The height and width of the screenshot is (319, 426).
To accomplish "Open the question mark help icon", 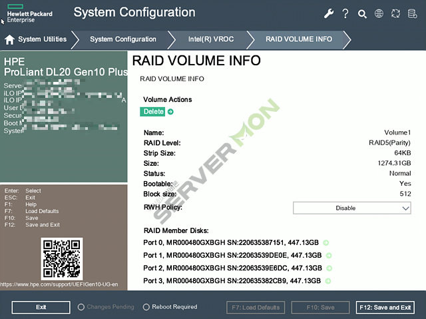I will pos(345,13).
